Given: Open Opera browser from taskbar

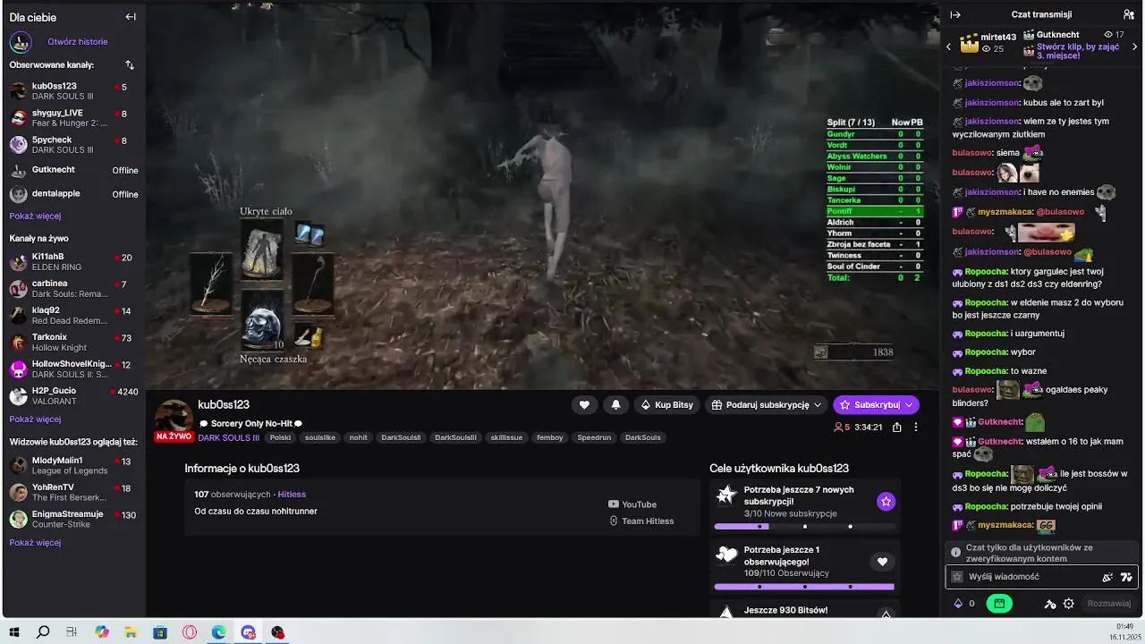Looking at the screenshot, I should [x=190, y=632].
